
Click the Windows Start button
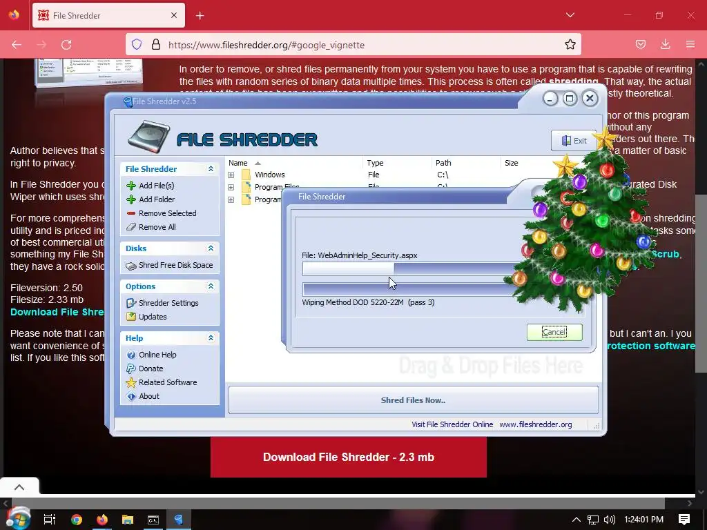click(x=18, y=519)
